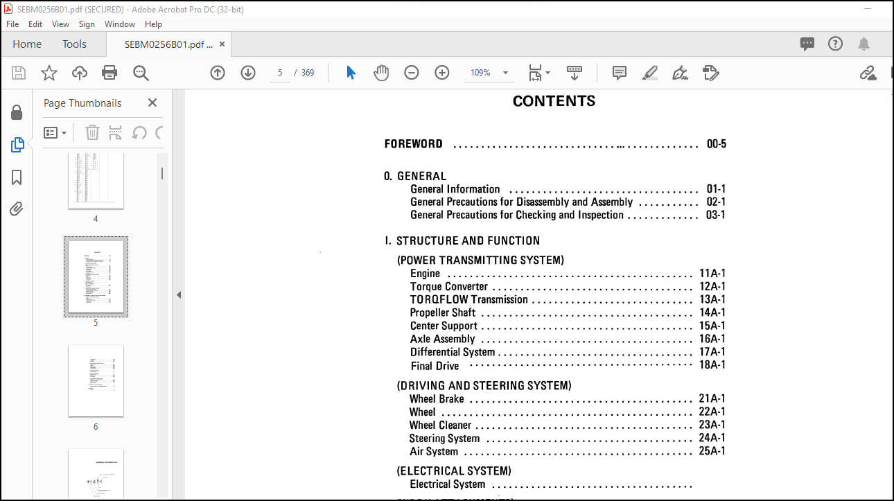Open the Attachments paperclip panel

17,209
